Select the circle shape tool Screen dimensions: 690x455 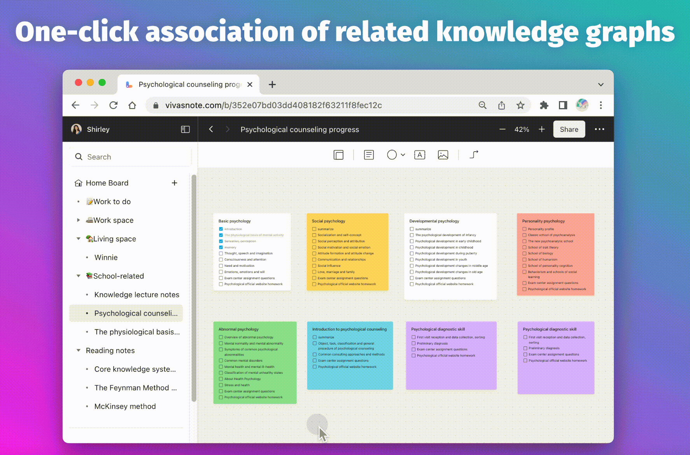(392, 155)
